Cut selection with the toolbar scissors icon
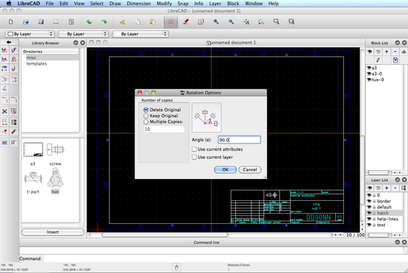 [122, 22]
